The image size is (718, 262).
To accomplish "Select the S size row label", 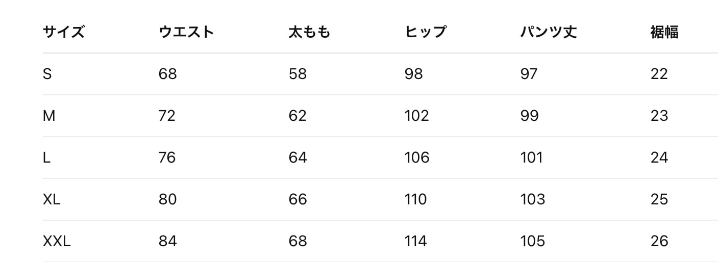I will tap(47, 74).
